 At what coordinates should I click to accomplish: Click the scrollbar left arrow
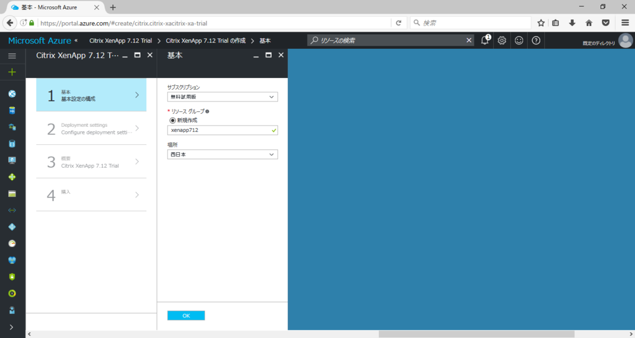click(x=29, y=334)
